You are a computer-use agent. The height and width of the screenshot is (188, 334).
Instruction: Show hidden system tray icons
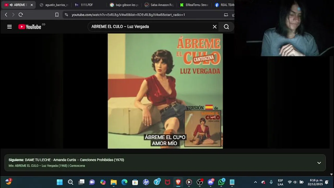tap(255, 182)
